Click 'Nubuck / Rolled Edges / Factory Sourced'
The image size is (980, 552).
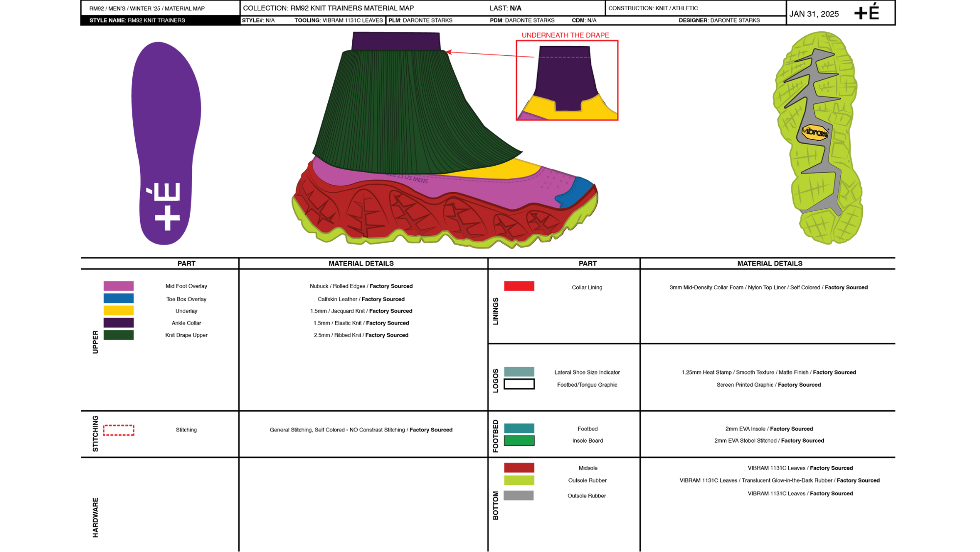click(361, 286)
